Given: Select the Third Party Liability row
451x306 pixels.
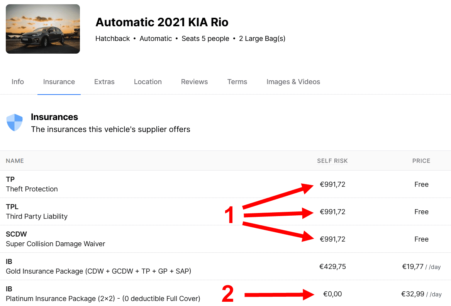Looking at the screenshot, I should click(225, 211).
